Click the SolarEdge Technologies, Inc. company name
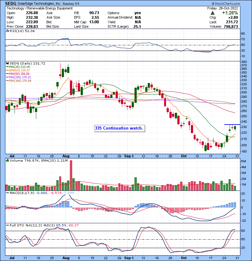The width and height of the screenshot is (252, 261). tap(39, 3)
